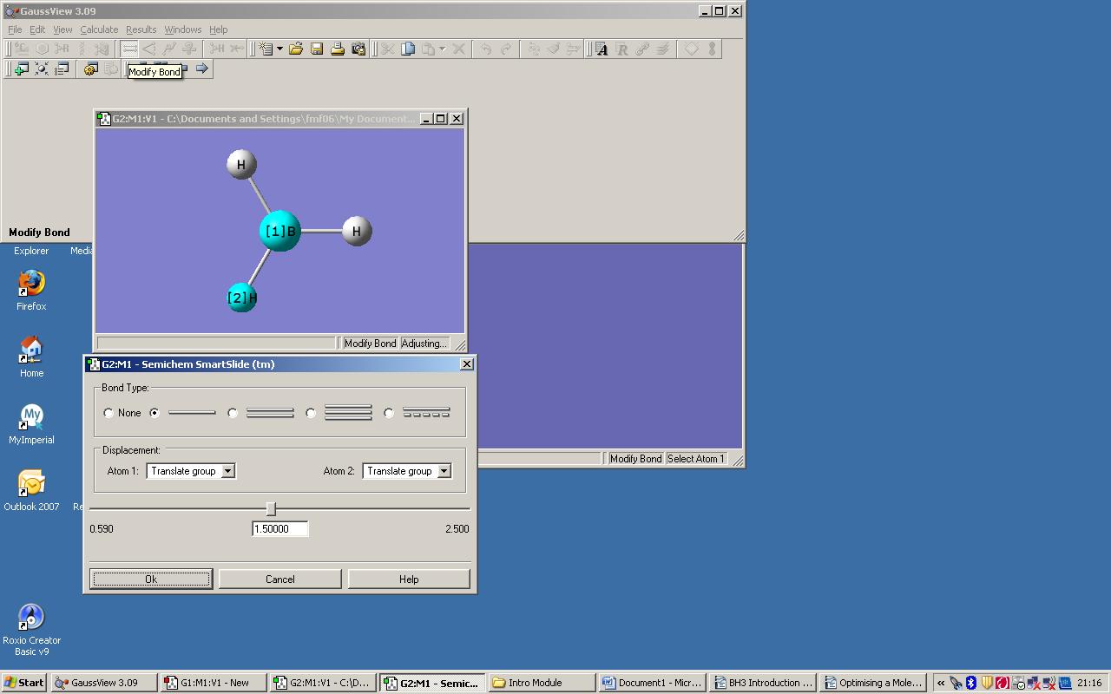Click the Open file folder icon
This screenshot has height=694, width=1111.
click(x=296, y=49)
